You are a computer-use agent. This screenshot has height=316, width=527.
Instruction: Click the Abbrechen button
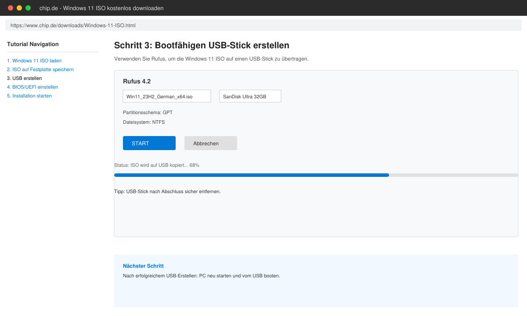211,143
